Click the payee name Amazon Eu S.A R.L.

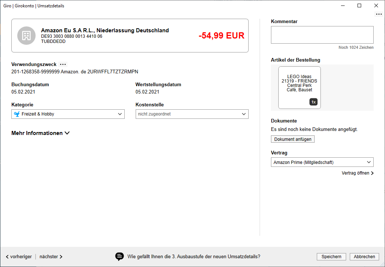click(105, 30)
